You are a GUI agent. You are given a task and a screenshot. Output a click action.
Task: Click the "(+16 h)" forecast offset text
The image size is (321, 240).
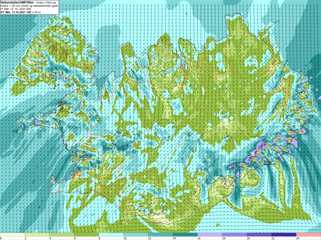coord(36,12)
